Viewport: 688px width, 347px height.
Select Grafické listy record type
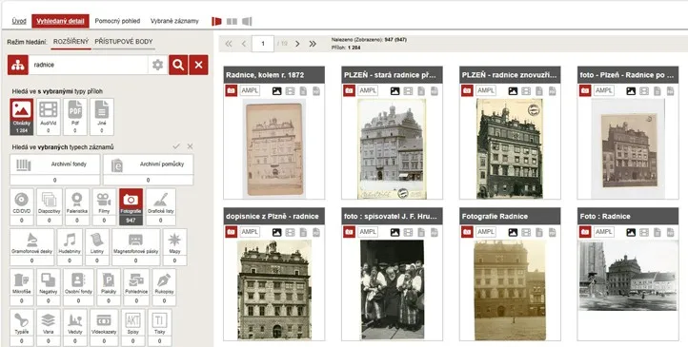pos(161,206)
